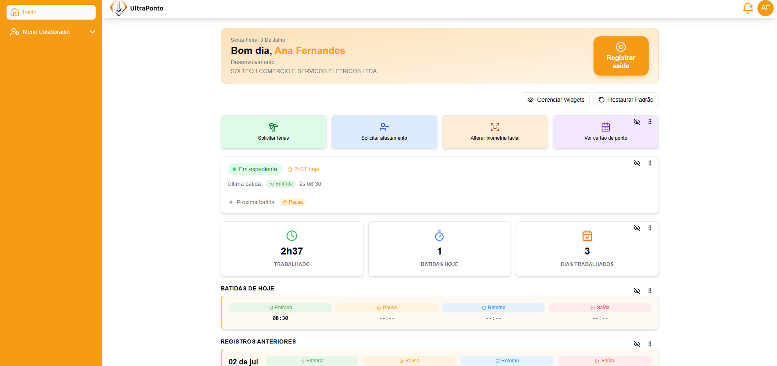Click the Em expediente status badge
Screen dimensions: 777x366
coord(255,169)
